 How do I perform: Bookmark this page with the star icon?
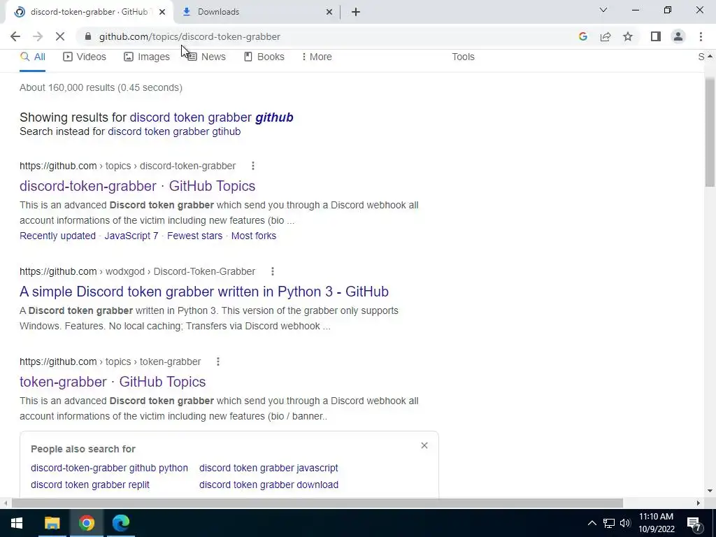pos(628,36)
